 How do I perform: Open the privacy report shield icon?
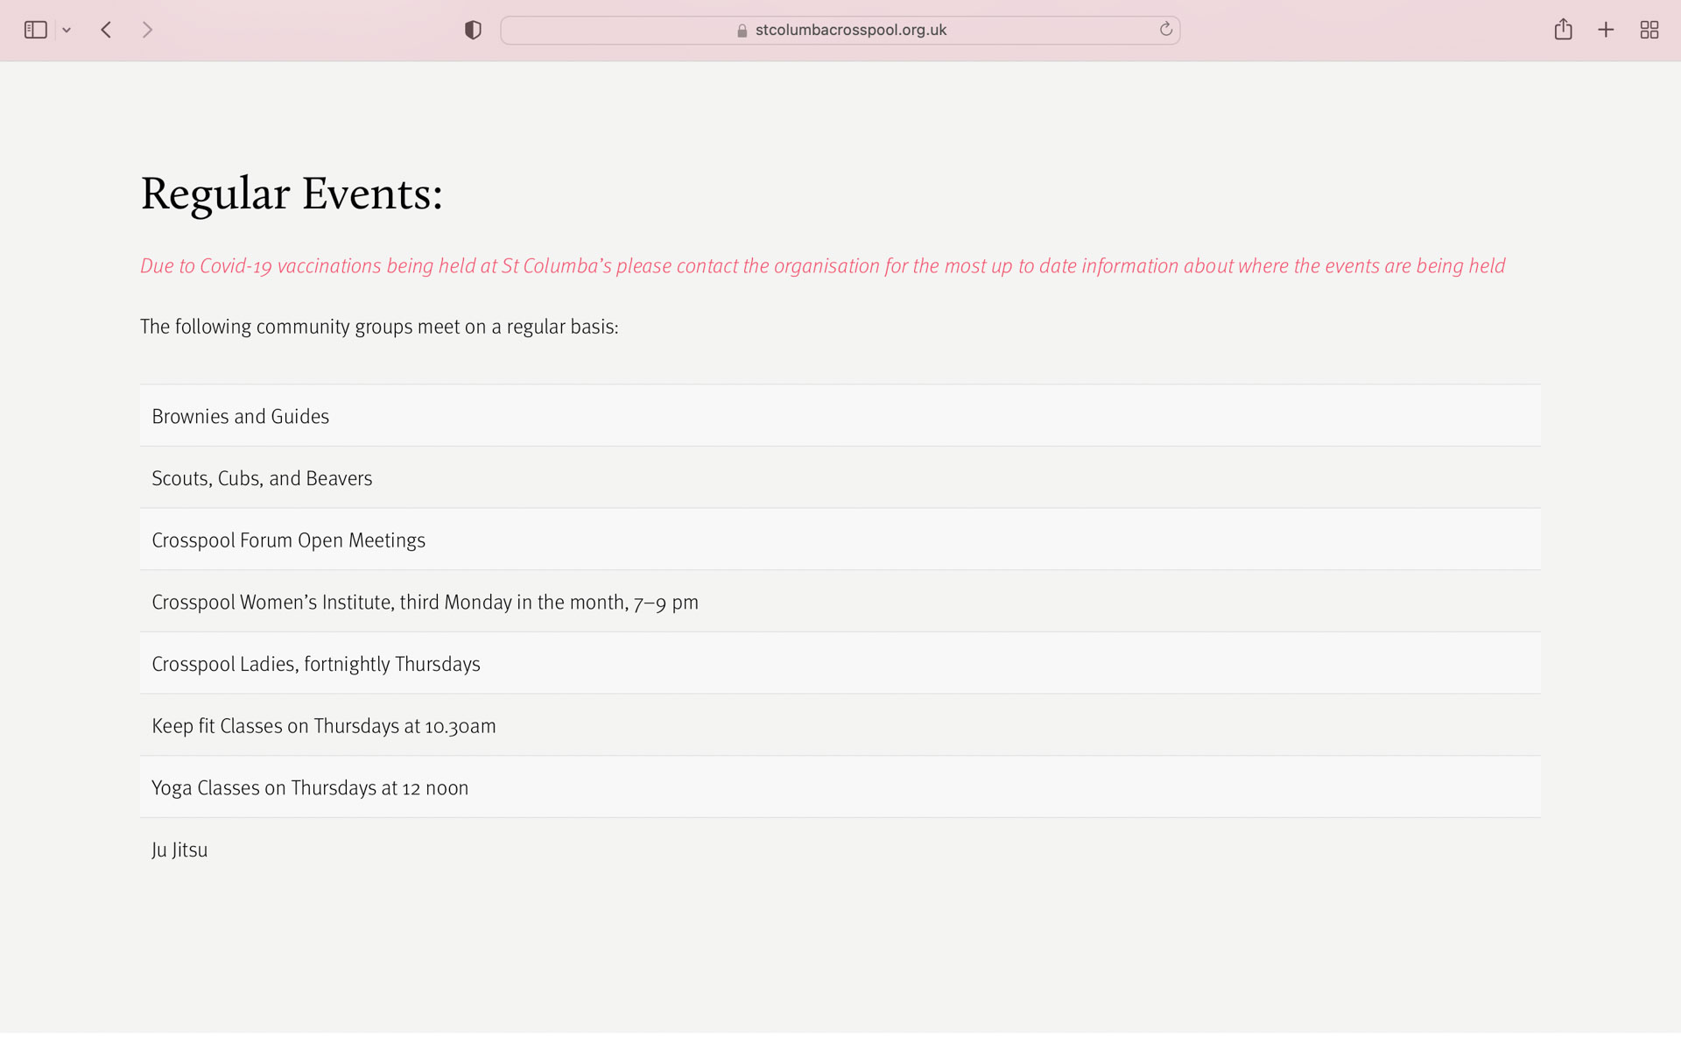[x=473, y=30]
